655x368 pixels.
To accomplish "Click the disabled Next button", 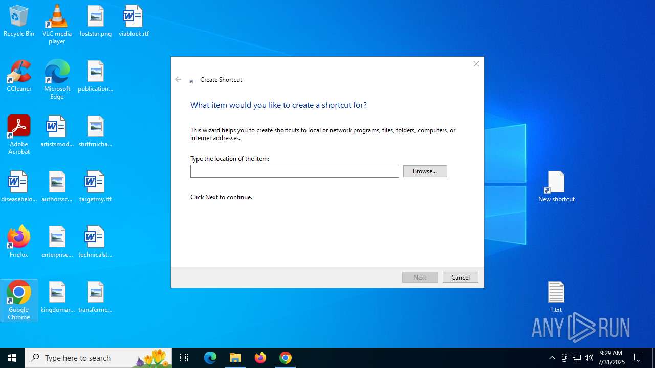I will pyautogui.click(x=420, y=277).
